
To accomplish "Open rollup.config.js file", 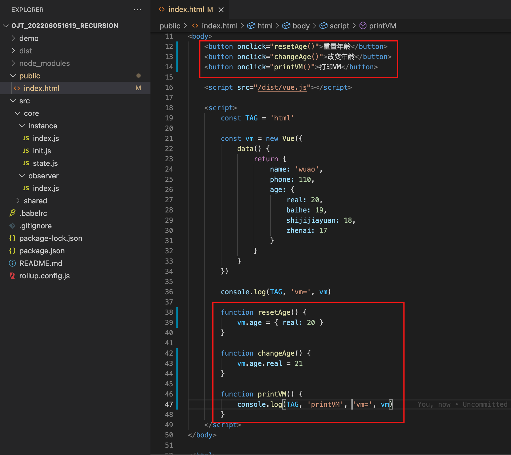I will (x=75, y=275).
